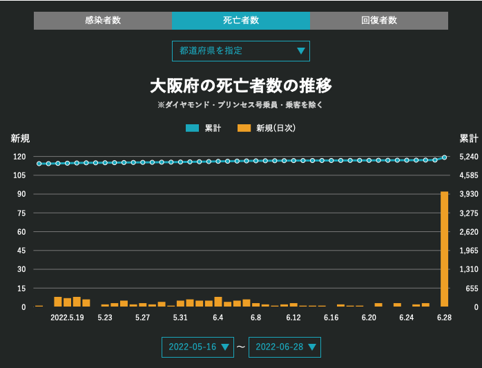Click the 60 left axis value
The width and height of the screenshot is (482, 368).
(x=21, y=232)
